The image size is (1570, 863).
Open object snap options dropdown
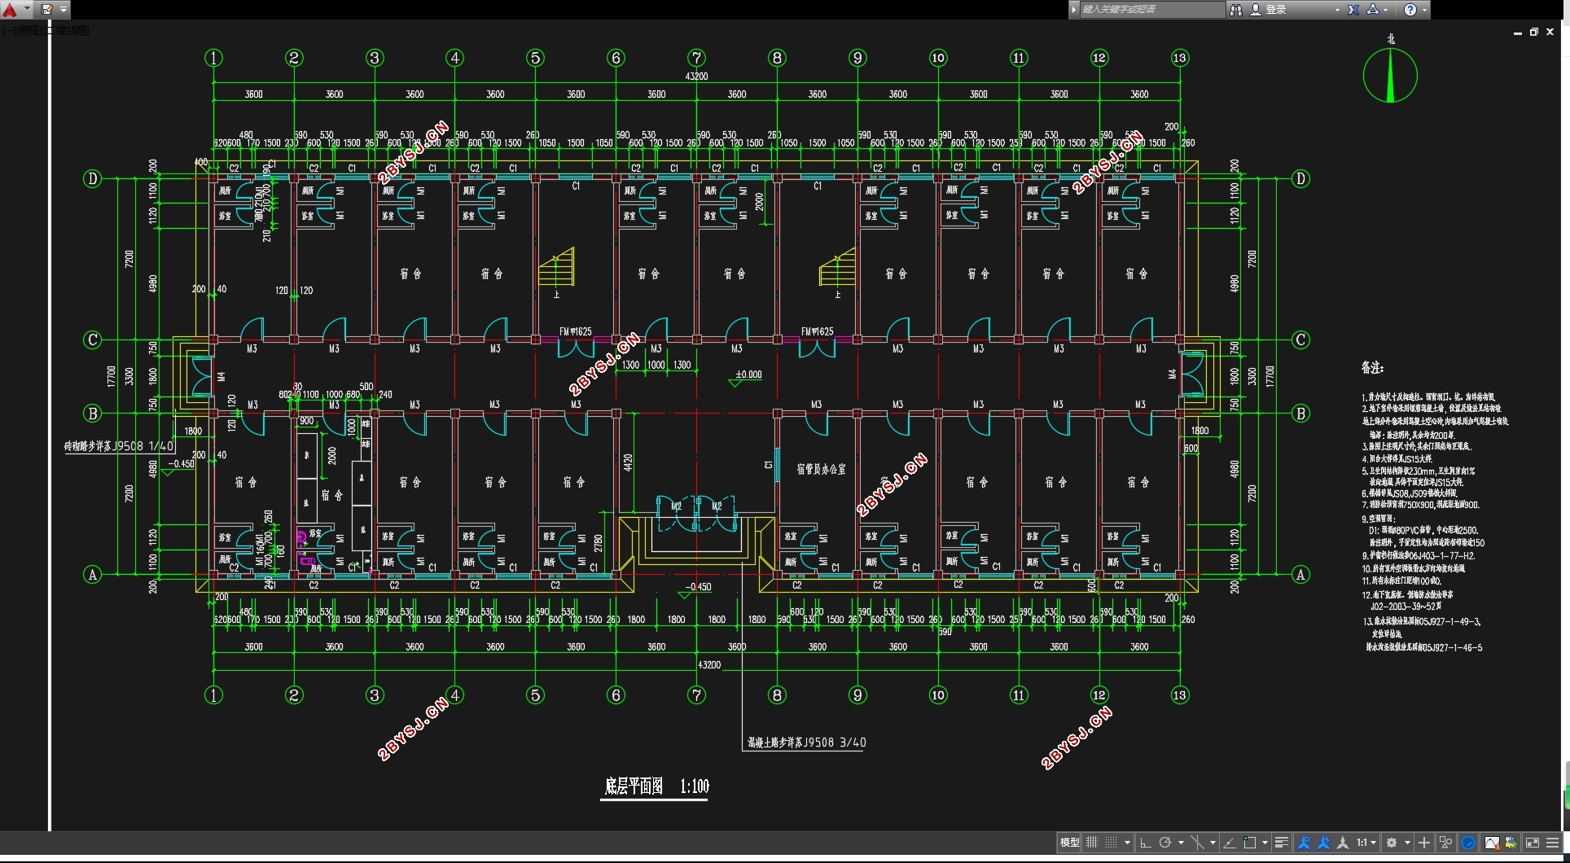click(1265, 843)
